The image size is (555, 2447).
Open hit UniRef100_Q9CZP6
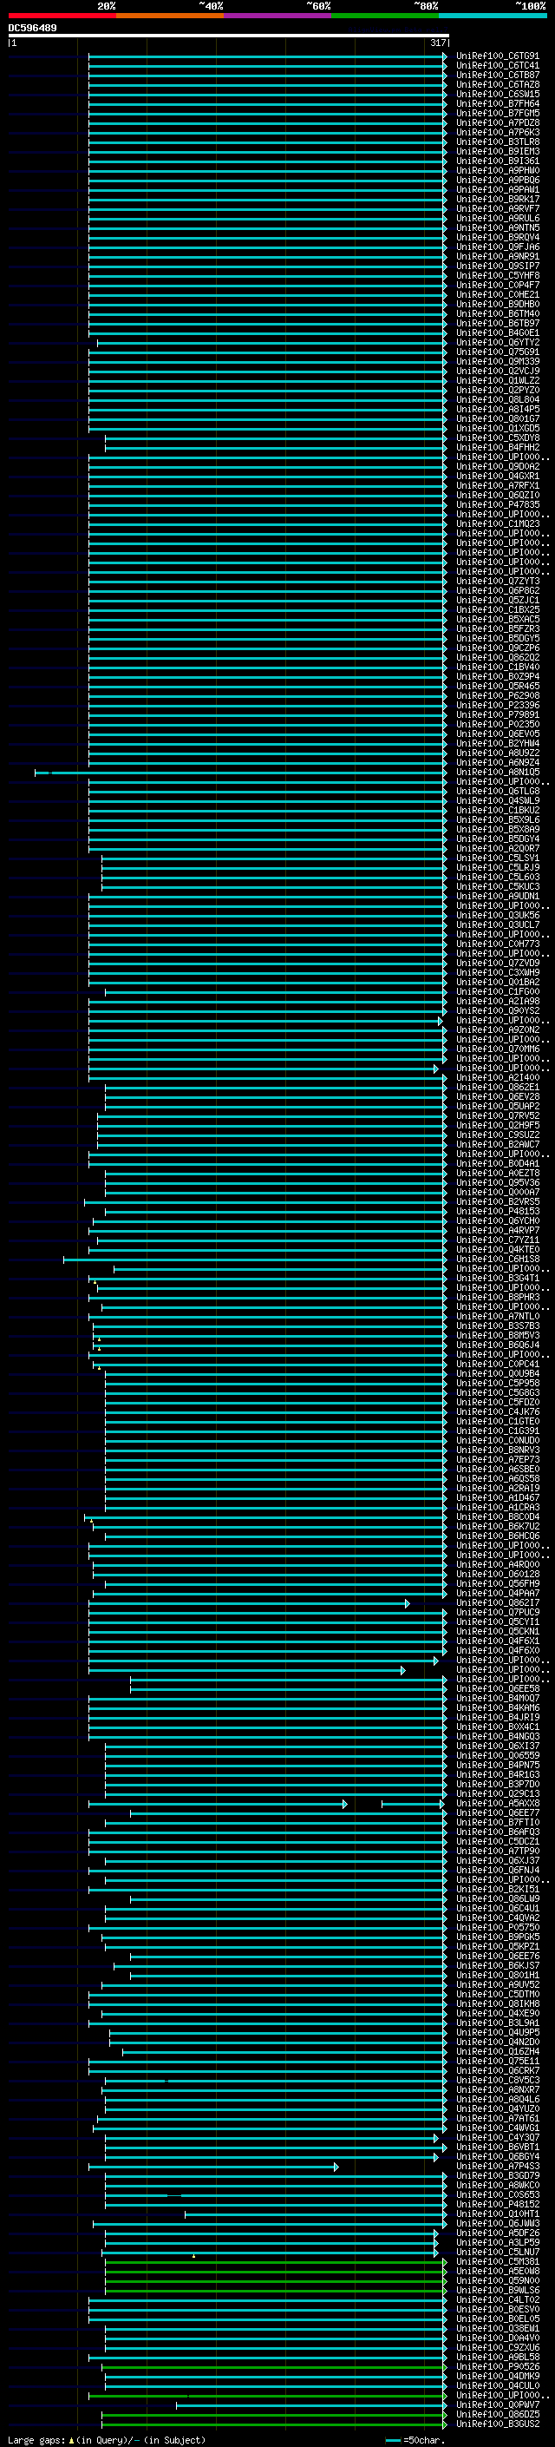pyautogui.click(x=497, y=648)
